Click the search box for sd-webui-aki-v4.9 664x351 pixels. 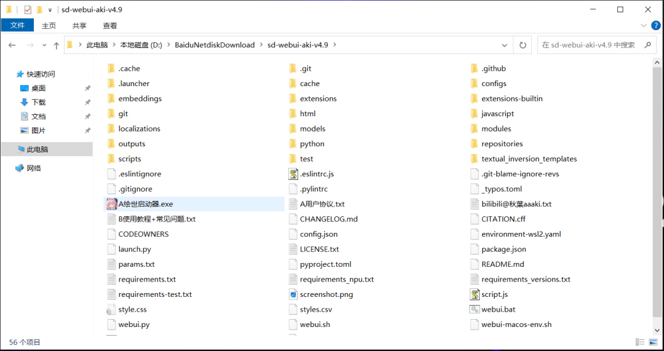pyautogui.click(x=596, y=45)
